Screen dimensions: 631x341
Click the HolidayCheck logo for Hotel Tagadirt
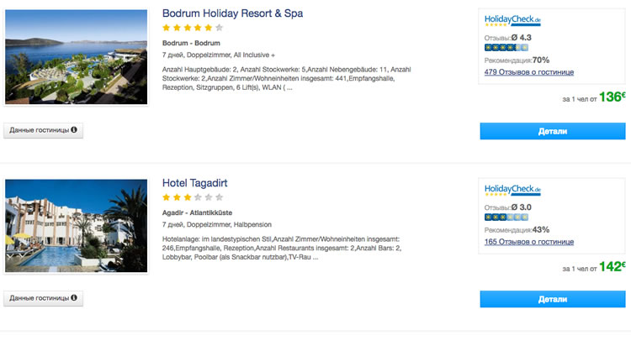point(513,190)
